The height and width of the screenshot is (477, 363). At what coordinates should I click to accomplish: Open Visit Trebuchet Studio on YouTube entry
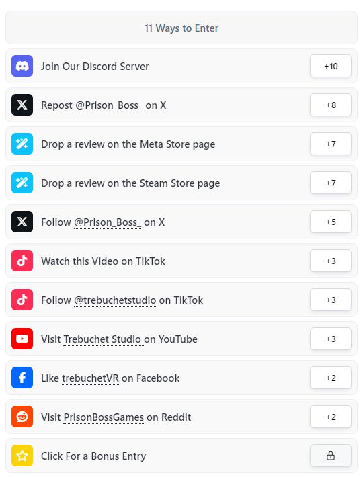182,339
